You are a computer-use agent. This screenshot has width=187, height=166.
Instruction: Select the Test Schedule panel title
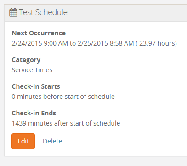point(43,12)
